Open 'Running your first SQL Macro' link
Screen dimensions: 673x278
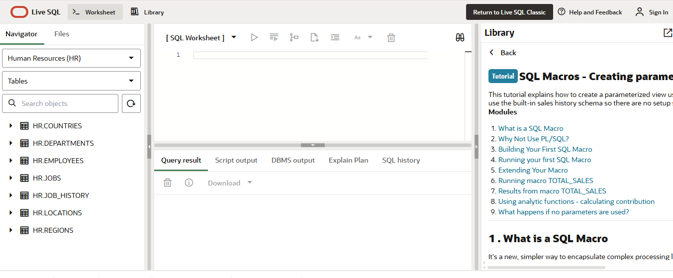point(545,160)
